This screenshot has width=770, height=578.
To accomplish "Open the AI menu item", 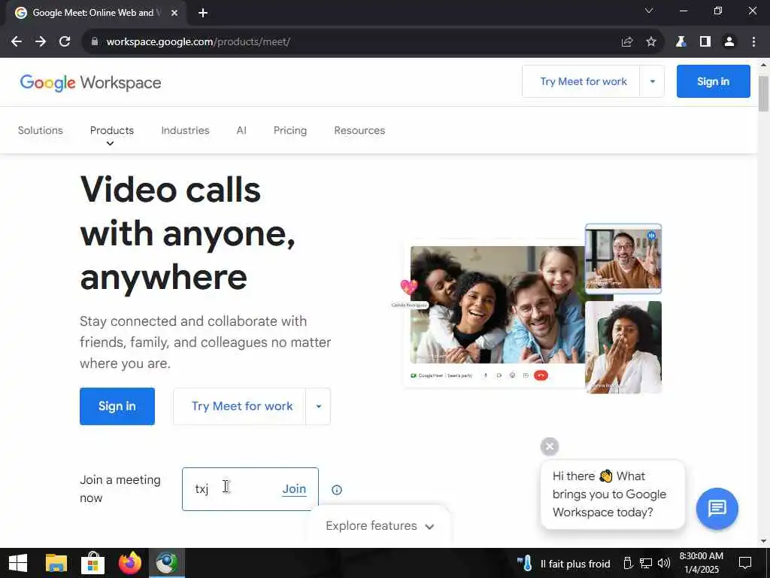I will click(x=241, y=130).
